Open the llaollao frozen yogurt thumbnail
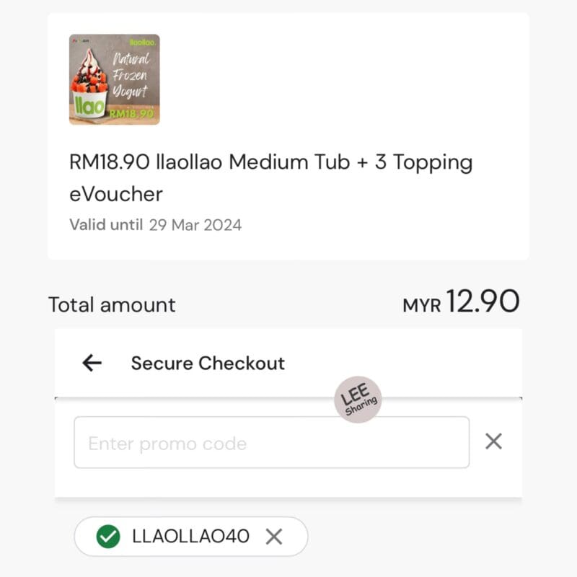Screen dimensions: 577x577 [115, 79]
